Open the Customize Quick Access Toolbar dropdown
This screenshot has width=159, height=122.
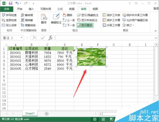pyautogui.click(x=33, y=3)
